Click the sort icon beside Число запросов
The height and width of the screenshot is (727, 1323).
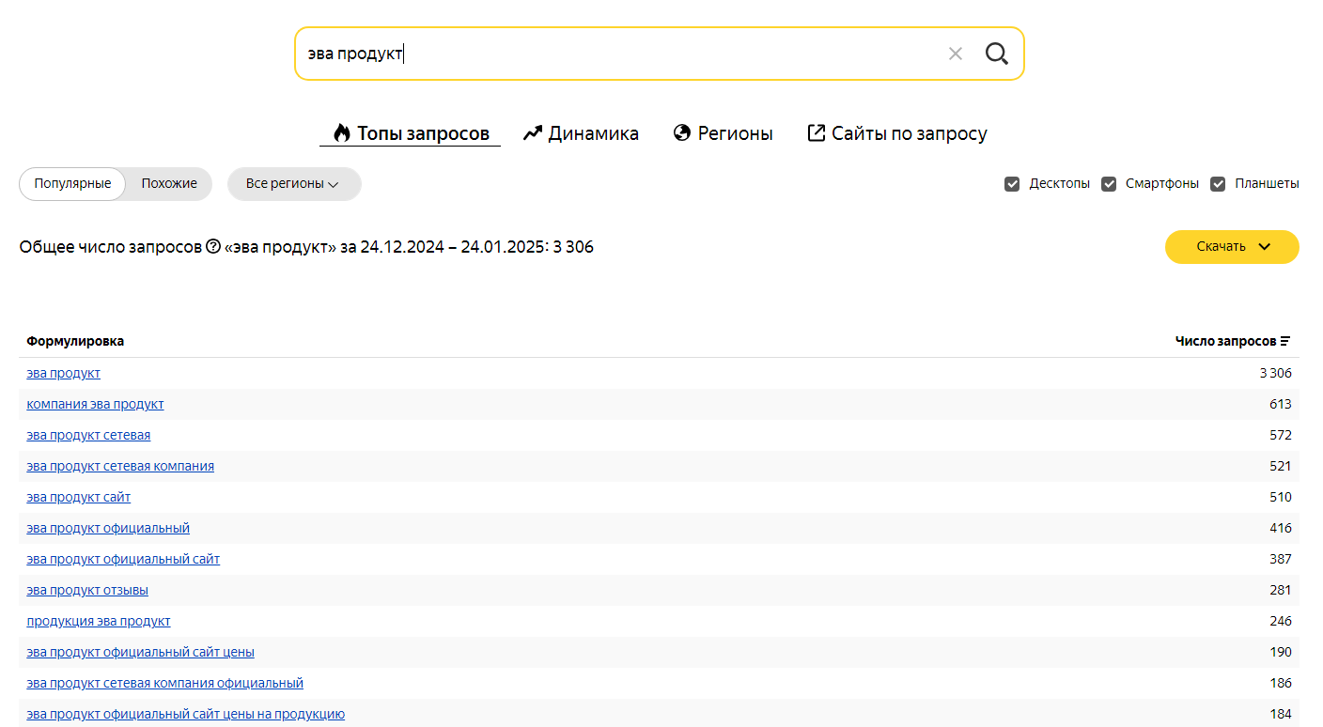pos(1285,342)
